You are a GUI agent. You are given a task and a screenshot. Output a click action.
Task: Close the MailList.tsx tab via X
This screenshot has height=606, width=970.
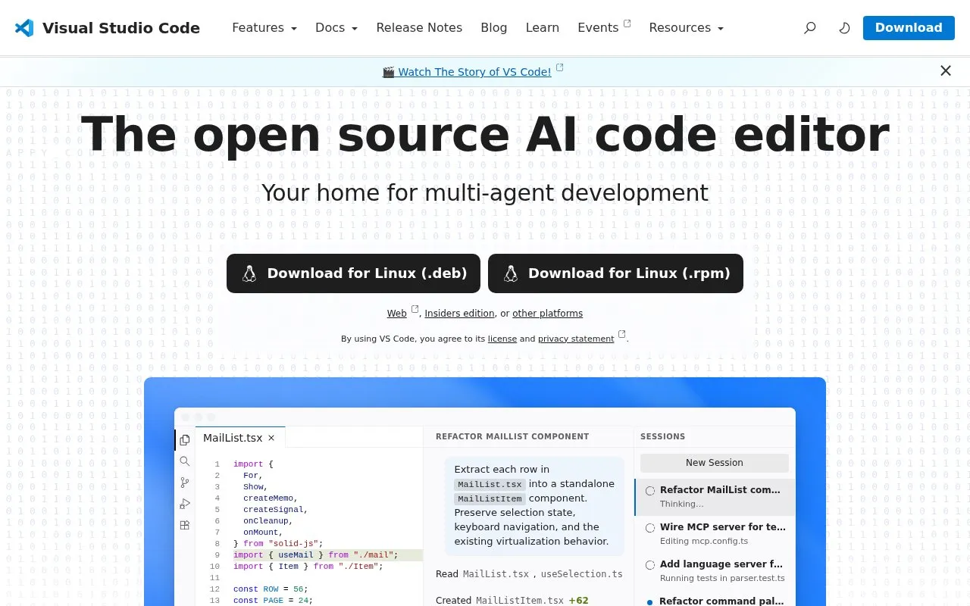click(271, 438)
